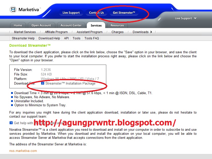Image resolution: width=212 pixels, height=159 pixels.
Task: Click the file version value 1.2536
Action: [x=46, y=70]
